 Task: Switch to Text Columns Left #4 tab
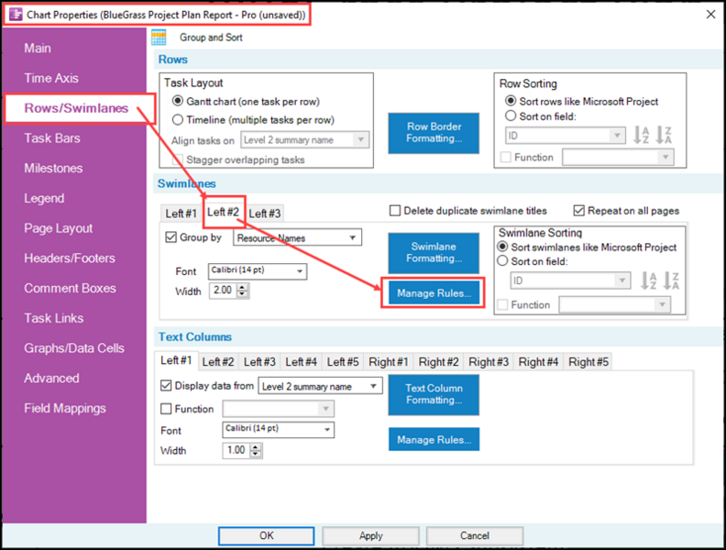[x=301, y=362]
